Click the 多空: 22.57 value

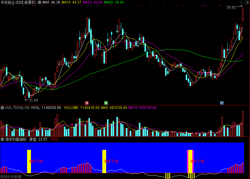pyautogui.click(x=38, y=139)
